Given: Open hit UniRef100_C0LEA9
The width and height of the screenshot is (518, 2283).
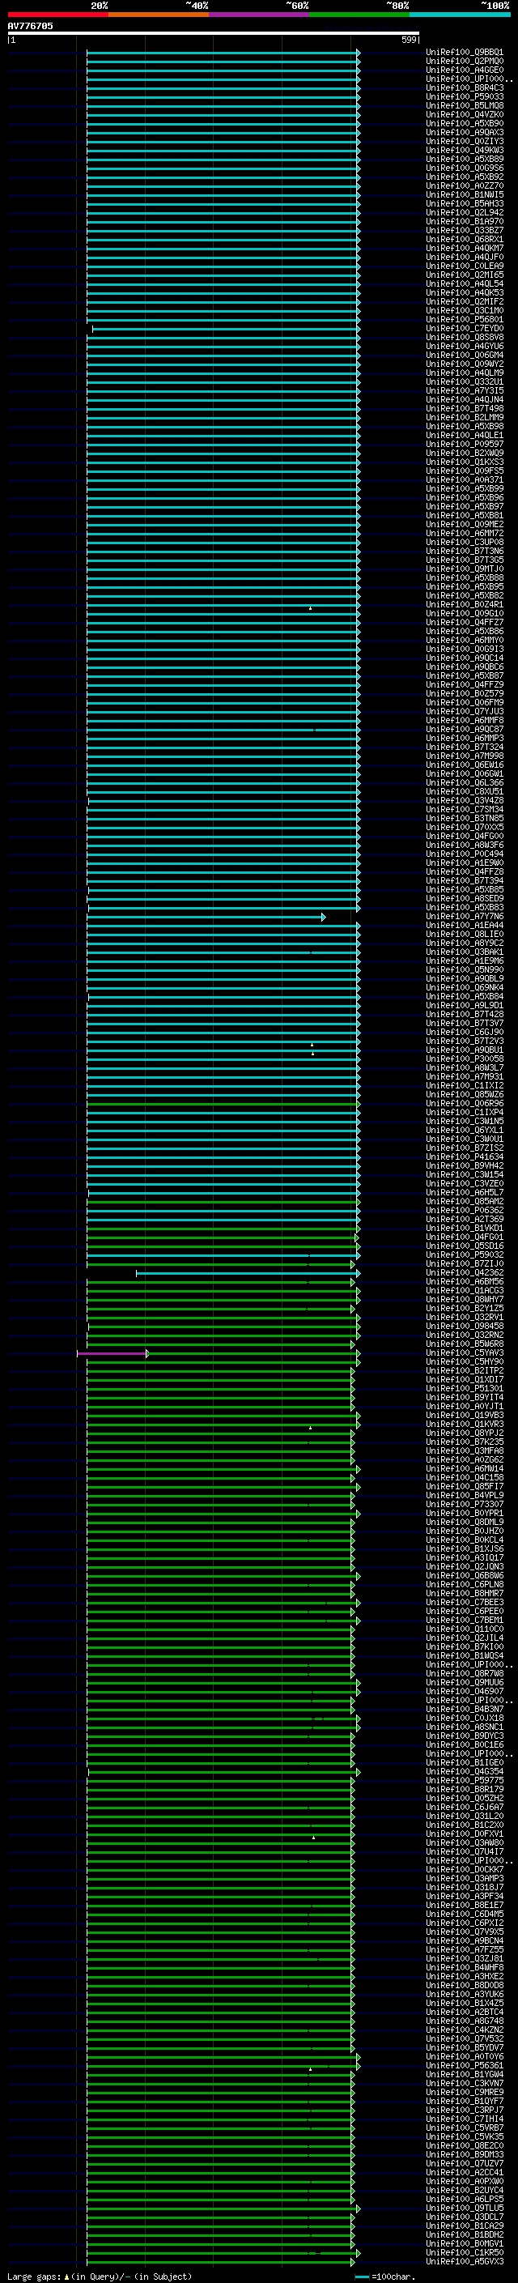Looking at the screenshot, I should click(465, 266).
